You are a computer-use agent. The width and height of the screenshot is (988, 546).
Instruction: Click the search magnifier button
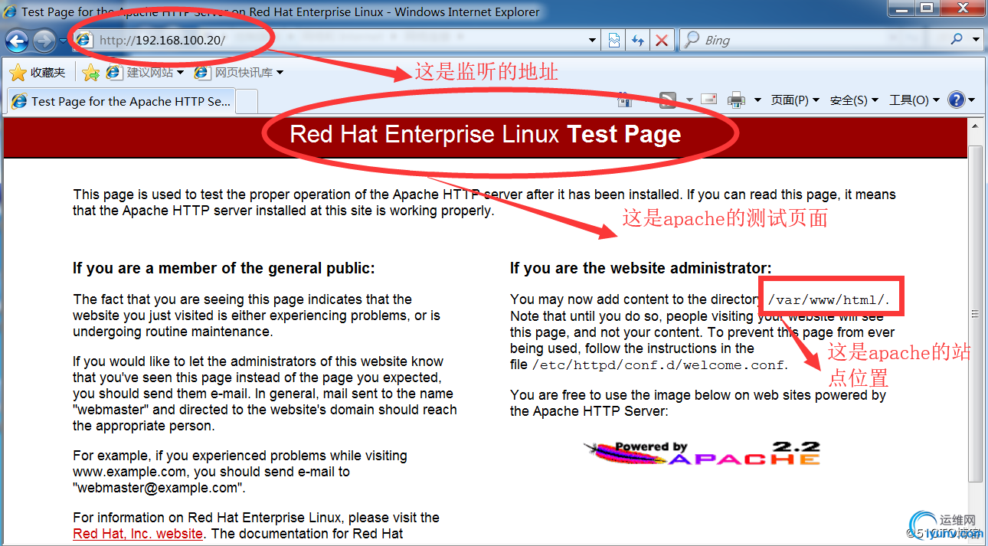pyautogui.click(x=957, y=39)
